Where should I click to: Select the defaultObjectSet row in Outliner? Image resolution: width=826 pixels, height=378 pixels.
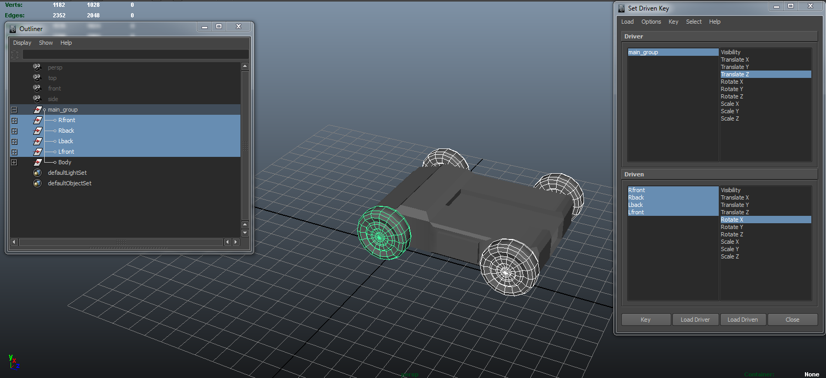[125, 183]
